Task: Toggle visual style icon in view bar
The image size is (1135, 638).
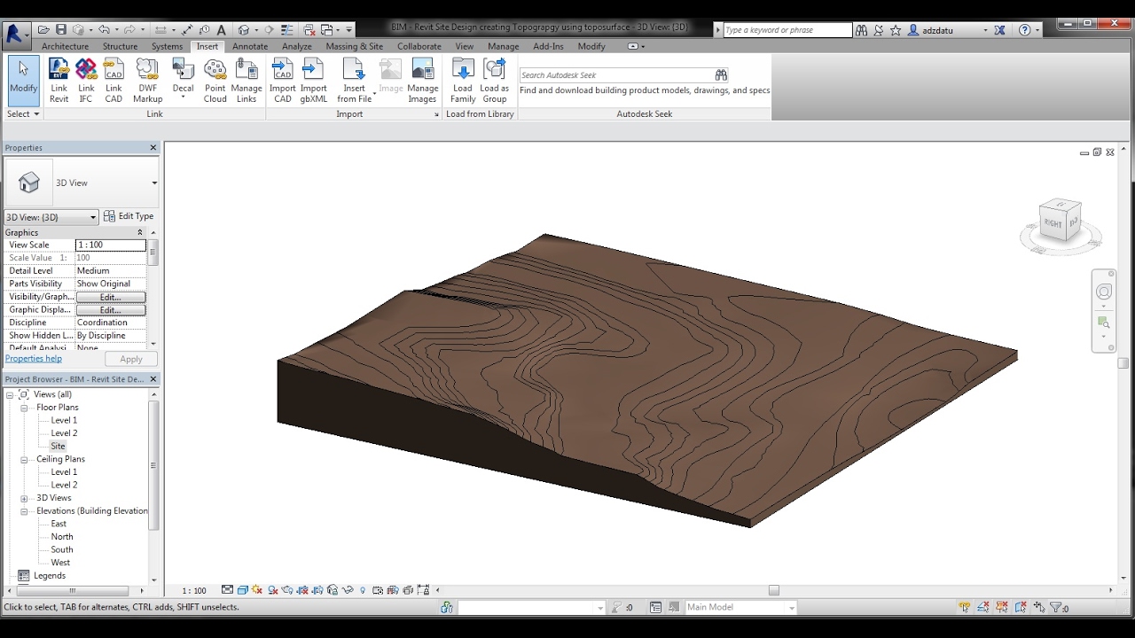Action: pyautogui.click(x=242, y=590)
